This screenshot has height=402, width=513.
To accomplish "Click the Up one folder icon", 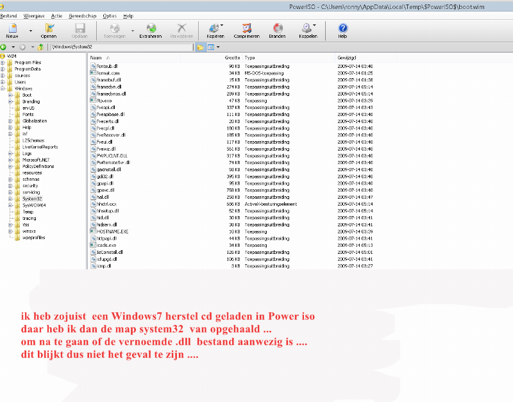I will 40,47.
